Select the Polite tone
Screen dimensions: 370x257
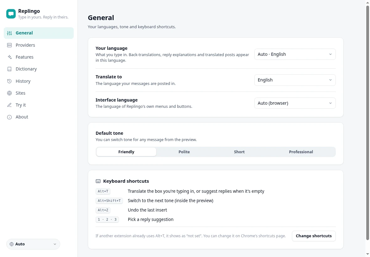tap(184, 152)
